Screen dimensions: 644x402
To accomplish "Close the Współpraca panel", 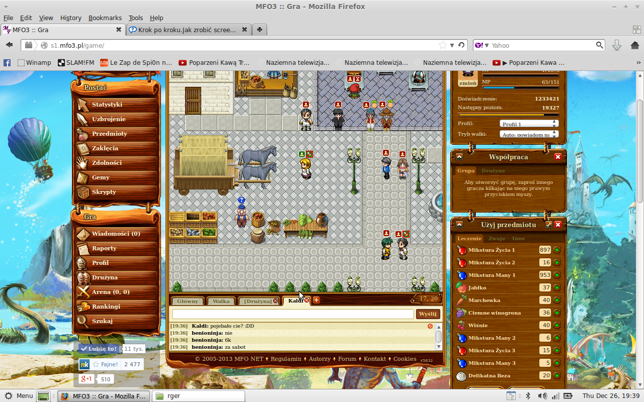I will pos(558,157).
